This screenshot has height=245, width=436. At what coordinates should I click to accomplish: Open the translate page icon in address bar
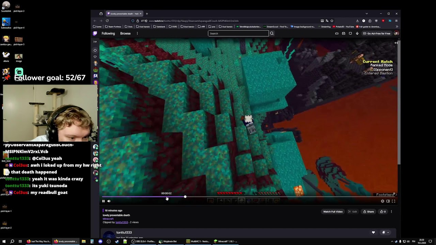click(327, 21)
